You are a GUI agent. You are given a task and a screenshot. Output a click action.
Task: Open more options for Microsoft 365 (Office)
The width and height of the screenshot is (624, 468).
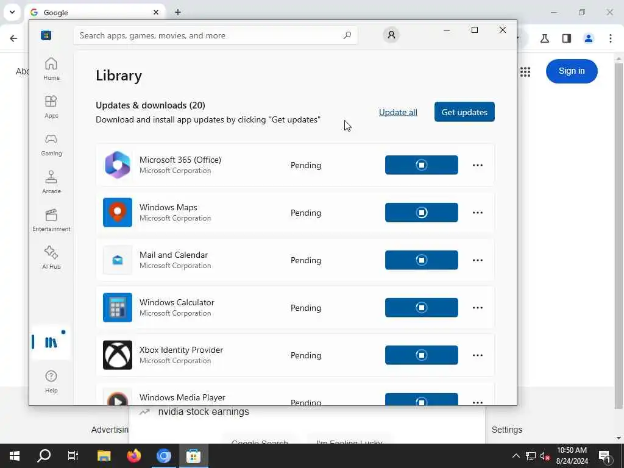pos(478,165)
